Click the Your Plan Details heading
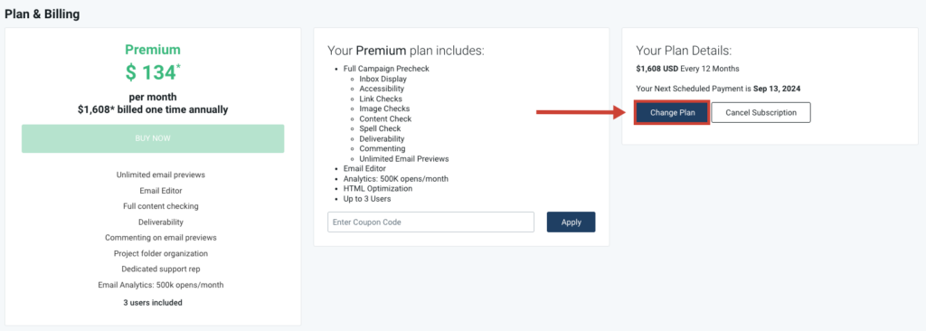The width and height of the screenshot is (926, 331). click(x=684, y=51)
